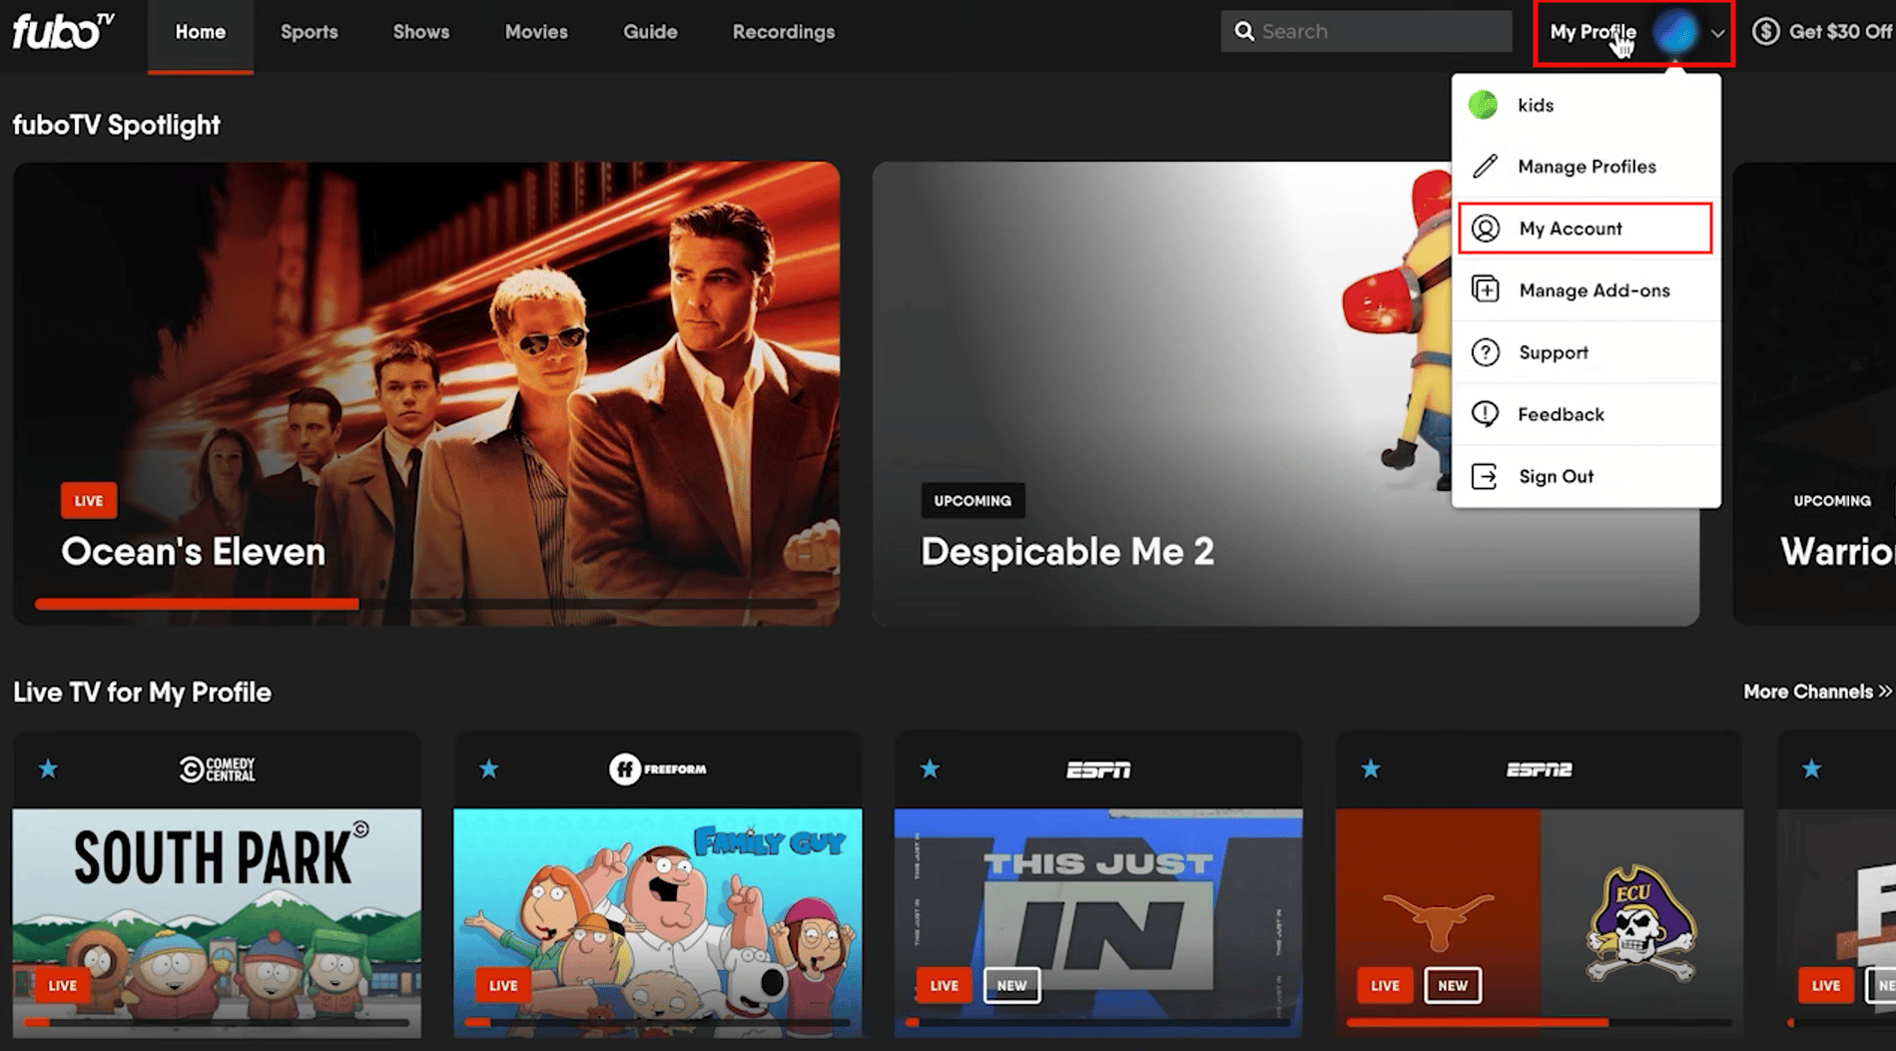This screenshot has height=1051, width=1896.
Task: Click the Manage Profiles pencil icon
Action: click(1485, 167)
